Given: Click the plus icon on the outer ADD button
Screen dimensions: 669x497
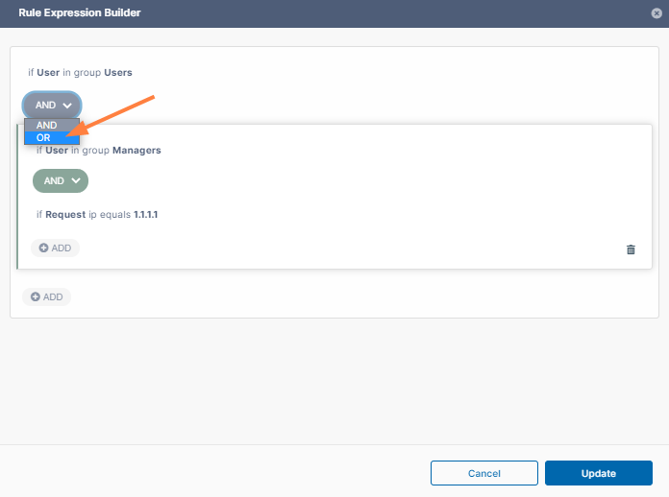Looking at the screenshot, I should point(36,297).
